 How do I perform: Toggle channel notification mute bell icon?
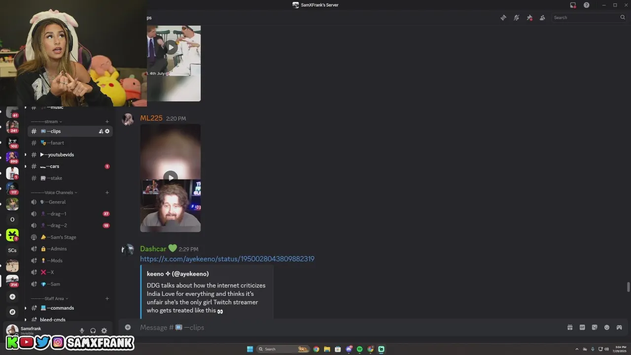pos(516,18)
